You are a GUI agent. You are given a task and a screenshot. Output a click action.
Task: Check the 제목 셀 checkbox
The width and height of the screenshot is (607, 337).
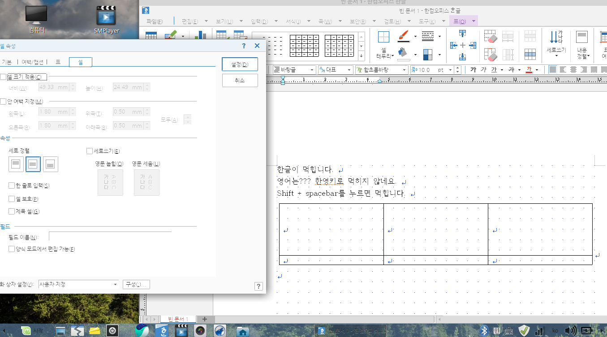[12, 211]
